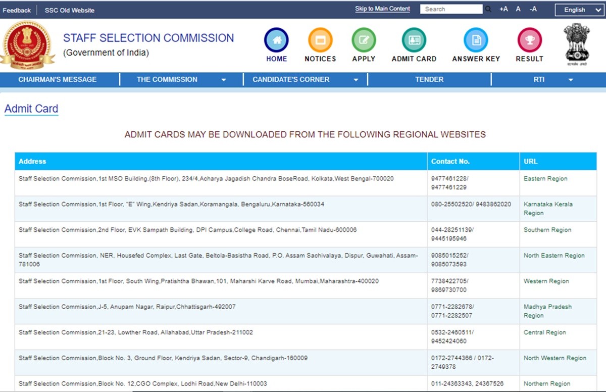Open the Chairman's Message menu item

58,79
